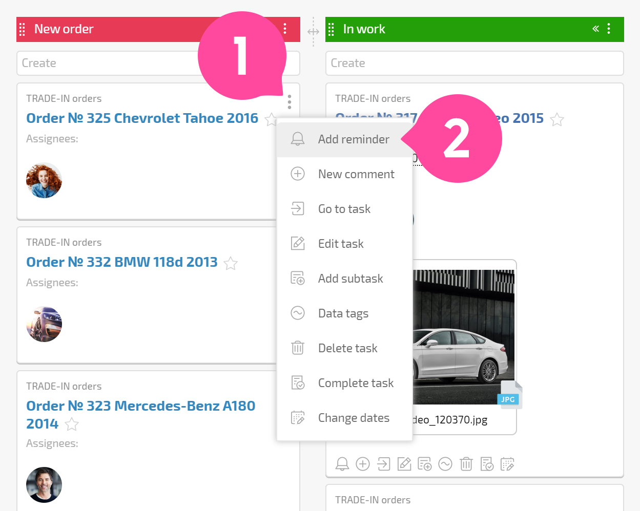
Task: Select Complete task menu entry
Action: pos(344,383)
